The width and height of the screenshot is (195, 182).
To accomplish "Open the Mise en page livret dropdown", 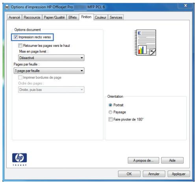I will 51,58.
